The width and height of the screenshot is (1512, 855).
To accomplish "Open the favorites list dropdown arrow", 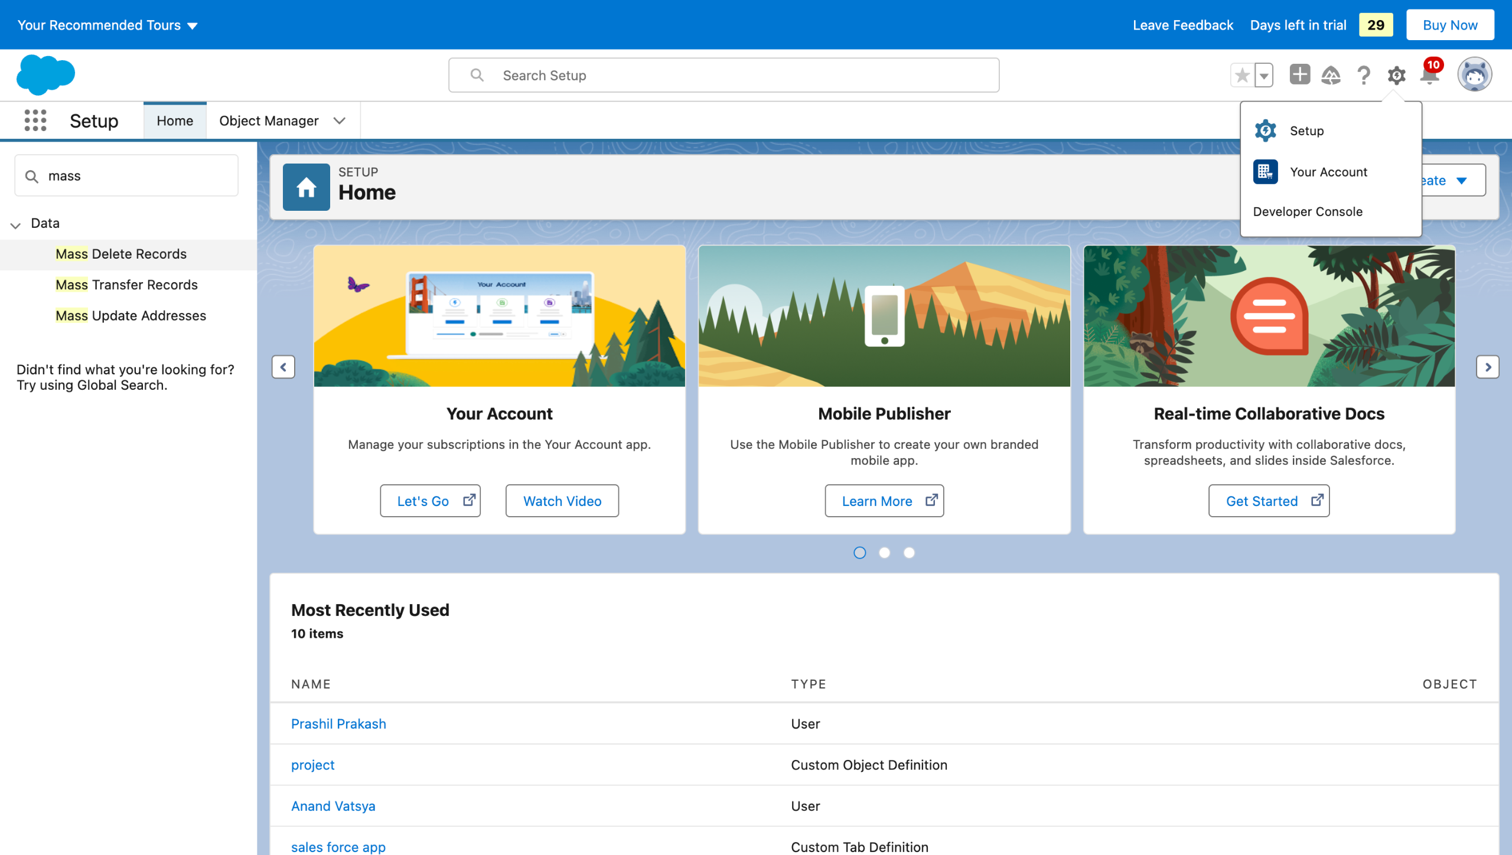I will point(1264,75).
